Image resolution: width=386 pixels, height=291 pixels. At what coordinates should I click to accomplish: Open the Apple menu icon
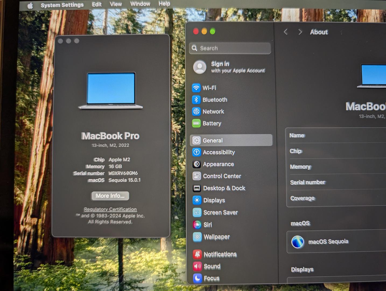[x=30, y=6]
